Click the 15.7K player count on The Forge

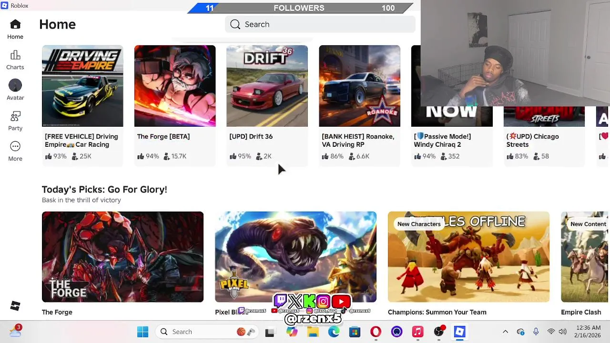[175, 156]
